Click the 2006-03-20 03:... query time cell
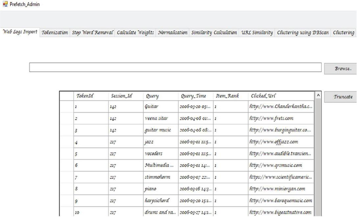The image size is (357, 217). (196, 106)
